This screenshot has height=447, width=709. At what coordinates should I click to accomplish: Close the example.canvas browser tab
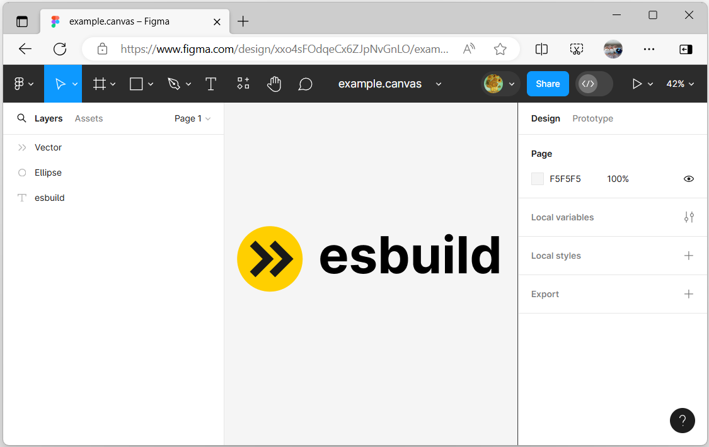[x=217, y=21]
